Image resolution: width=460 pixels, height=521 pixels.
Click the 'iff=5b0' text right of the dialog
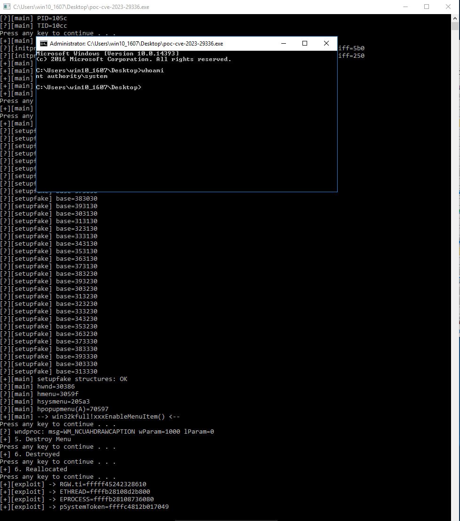pos(351,48)
